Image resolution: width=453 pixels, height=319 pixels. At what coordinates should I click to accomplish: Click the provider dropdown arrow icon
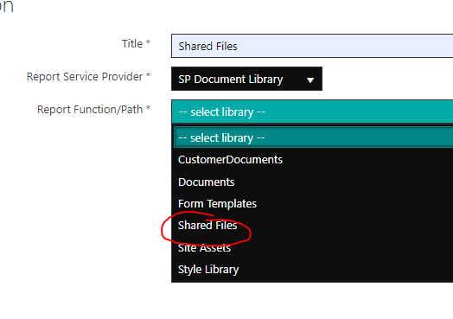click(310, 80)
